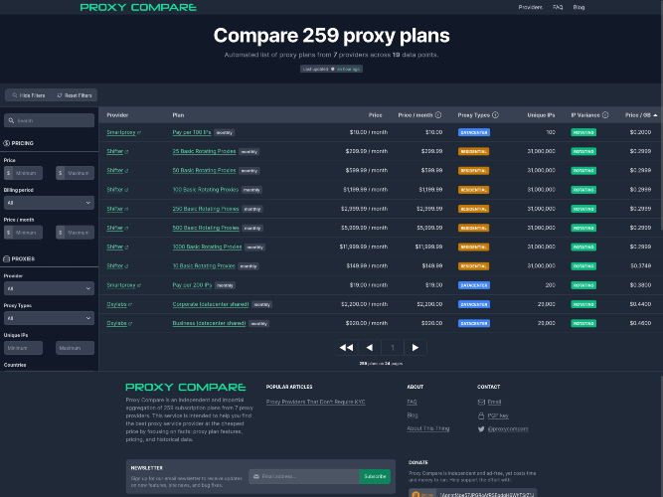Click the Email envelope icon in footer
Screen dimensions: 663x497
coord(481,403)
